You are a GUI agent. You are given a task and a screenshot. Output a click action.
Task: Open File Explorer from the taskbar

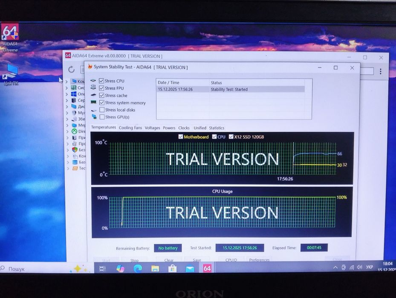click(155, 269)
